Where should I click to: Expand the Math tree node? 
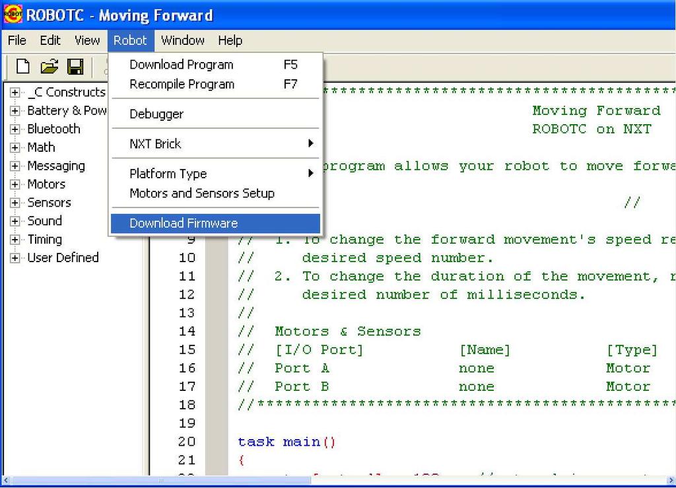(x=15, y=147)
